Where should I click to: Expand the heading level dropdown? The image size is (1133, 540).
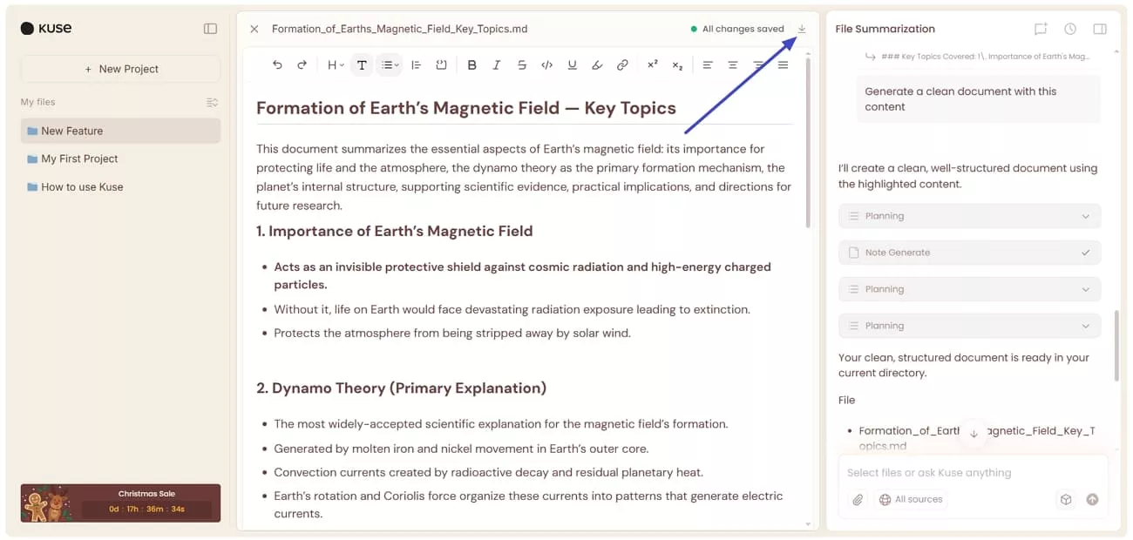(334, 64)
